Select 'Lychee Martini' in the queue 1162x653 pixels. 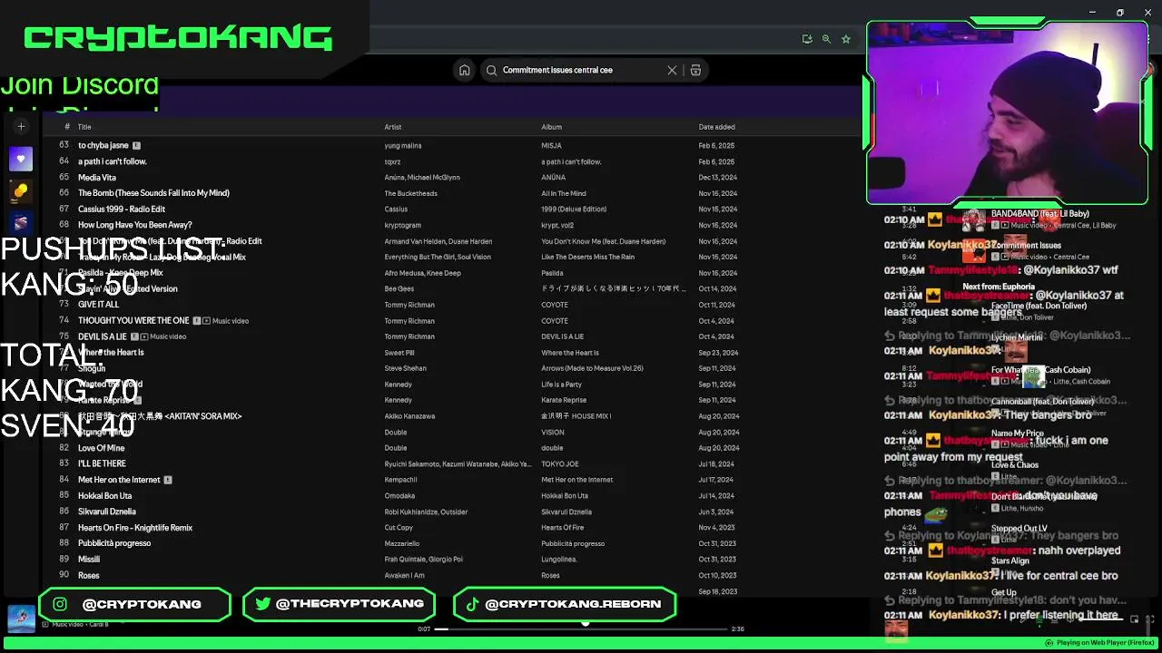coord(1017,337)
